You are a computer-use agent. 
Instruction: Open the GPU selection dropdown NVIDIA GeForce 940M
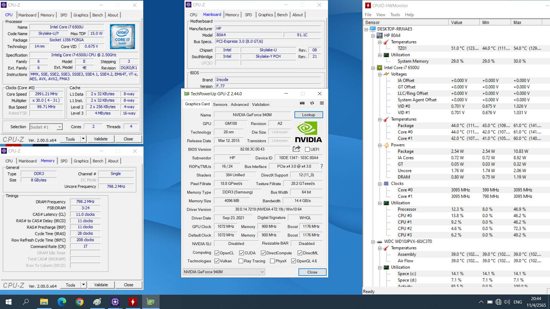pyautogui.click(x=224, y=272)
